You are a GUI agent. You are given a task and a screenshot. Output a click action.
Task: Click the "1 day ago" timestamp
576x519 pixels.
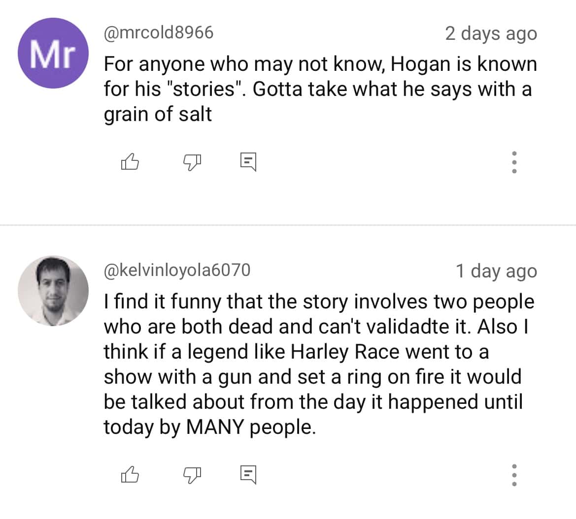click(496, 271)
